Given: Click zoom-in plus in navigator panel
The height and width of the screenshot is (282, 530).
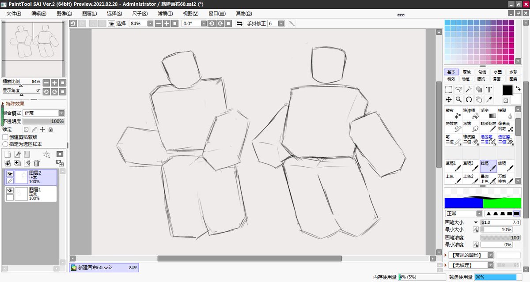Looking at the screenshot, I should click(x=54, y=83).
